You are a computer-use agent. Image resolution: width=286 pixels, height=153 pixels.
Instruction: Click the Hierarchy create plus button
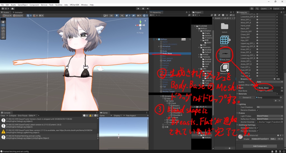[152, 15]
